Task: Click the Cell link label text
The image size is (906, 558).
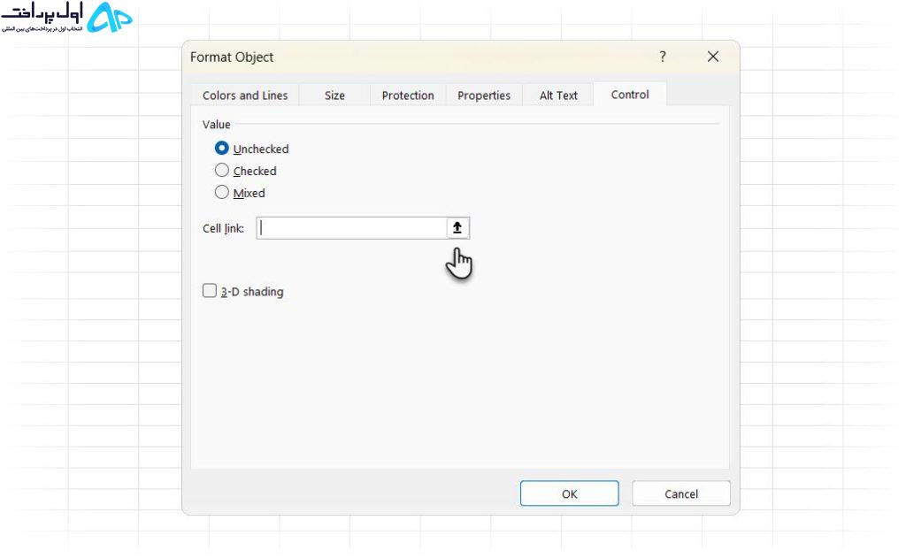Action: point(223,229)
